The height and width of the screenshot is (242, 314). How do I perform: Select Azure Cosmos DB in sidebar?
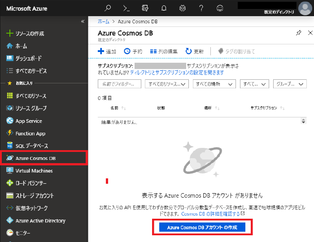click(44, 158)
